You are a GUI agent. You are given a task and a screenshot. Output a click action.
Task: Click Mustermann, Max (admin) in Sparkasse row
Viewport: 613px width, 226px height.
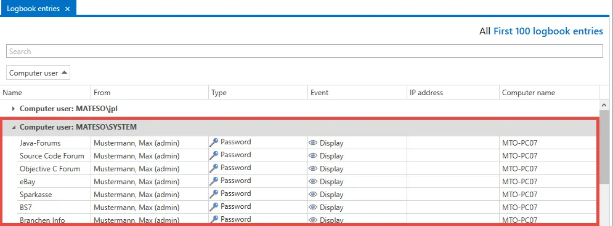coord(136,195)
